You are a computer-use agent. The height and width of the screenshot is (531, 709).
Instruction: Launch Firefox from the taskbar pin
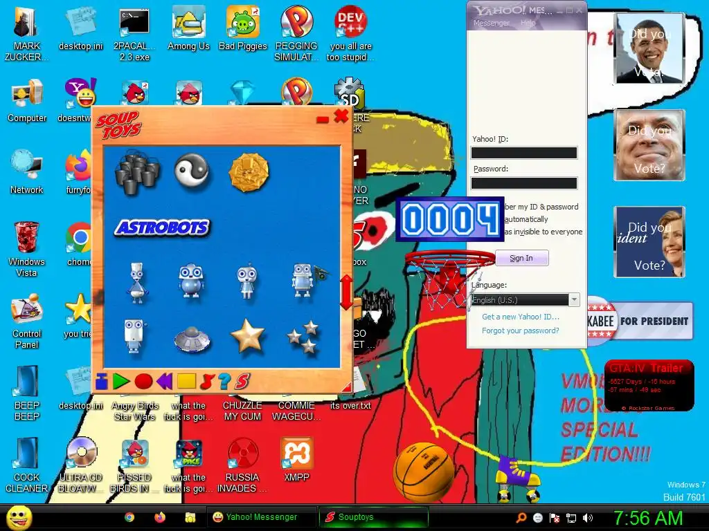pos(160,517)
